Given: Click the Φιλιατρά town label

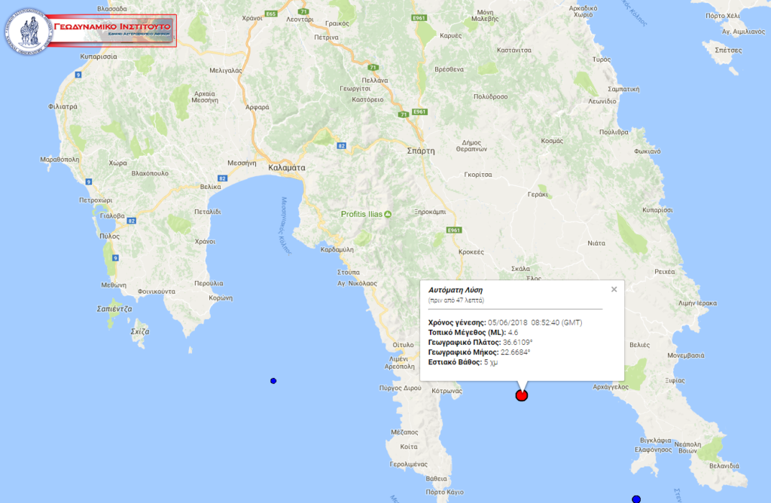Looking at the screenshot, I should pos(62,107).
